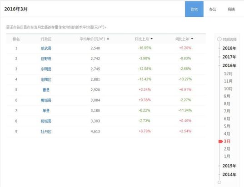The height and width of the screenshot is (187, 244).
Task: Sort by 同比上年 column arrow
Action: tap(192, 39)
